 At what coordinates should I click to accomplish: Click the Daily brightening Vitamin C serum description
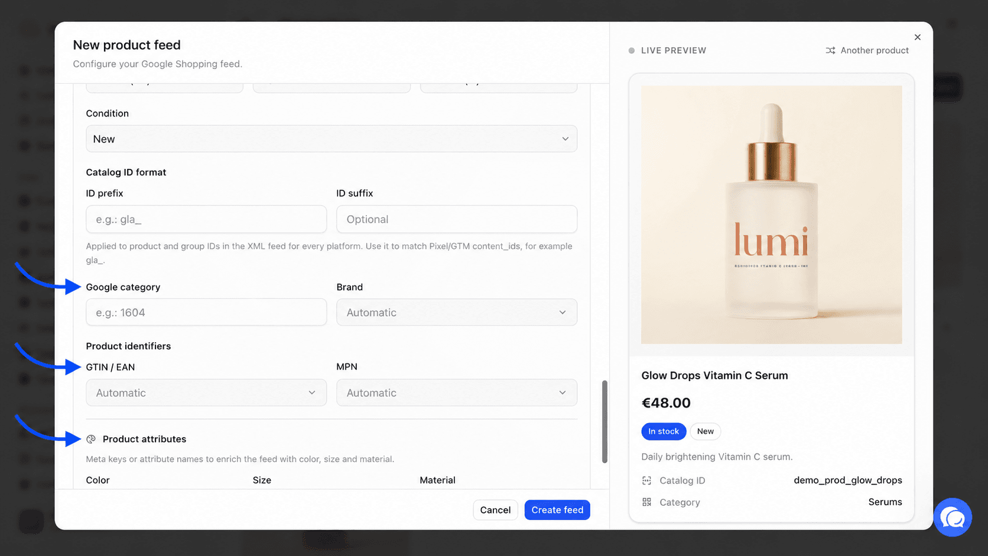point(717,457)
